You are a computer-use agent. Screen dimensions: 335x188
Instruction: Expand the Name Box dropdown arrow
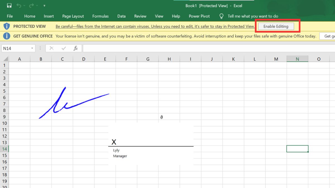[x=32, y=48]
